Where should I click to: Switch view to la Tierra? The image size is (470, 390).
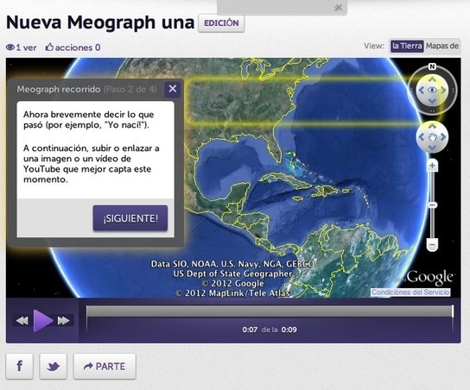407,46
